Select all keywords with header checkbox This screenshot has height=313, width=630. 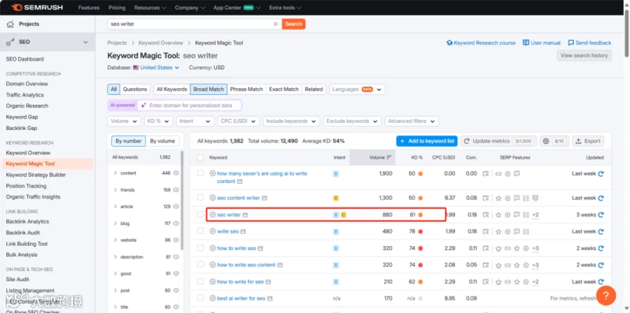point(200,157)
